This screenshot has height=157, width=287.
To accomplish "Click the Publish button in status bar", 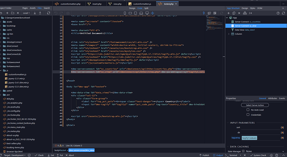I will (x=204, y=155).
